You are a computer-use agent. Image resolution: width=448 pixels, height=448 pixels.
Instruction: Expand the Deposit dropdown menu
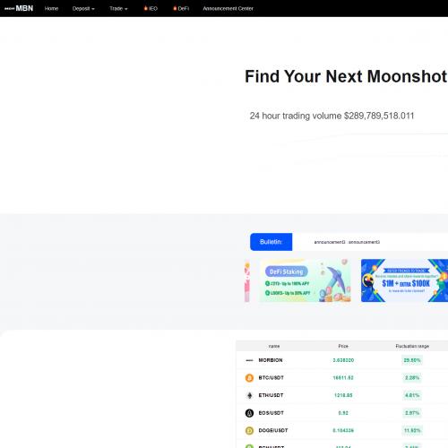pos(83,9)
